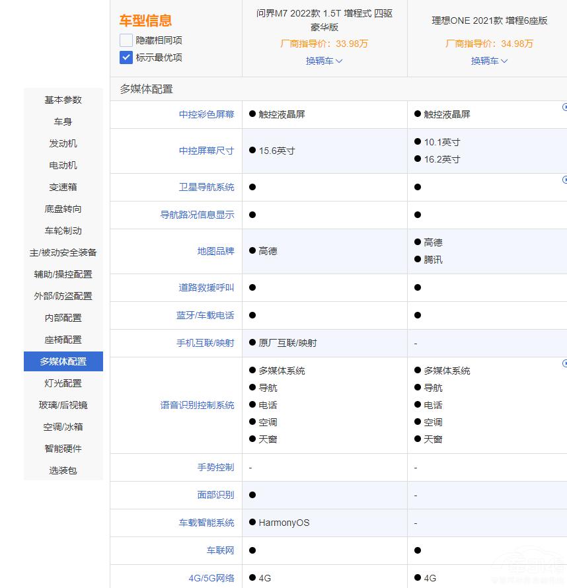Select 多媒体配置 sidebar item
567x588 pixels.
(x=63, y=361)
